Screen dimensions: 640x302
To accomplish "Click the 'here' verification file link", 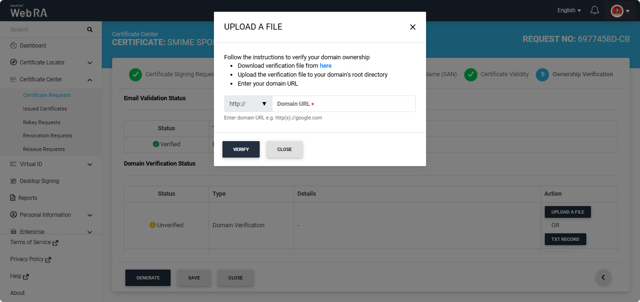I will (326, 66).
